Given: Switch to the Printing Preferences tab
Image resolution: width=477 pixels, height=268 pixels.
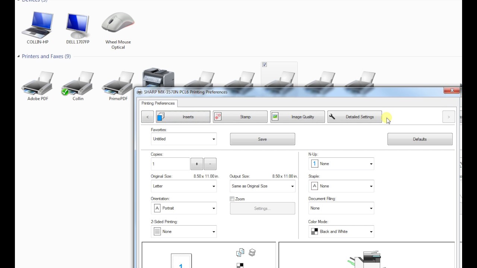Looking at the screenshot, I should [x=158, y=103].
